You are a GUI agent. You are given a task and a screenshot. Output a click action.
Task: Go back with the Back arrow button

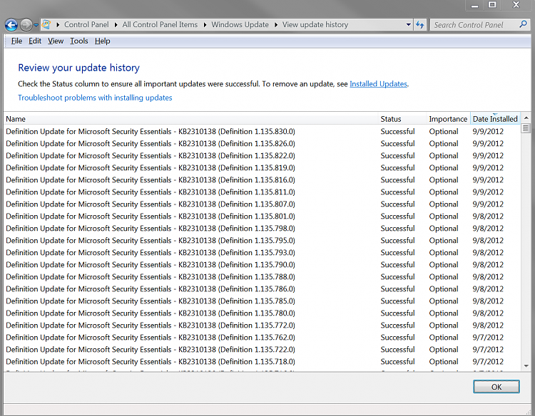point(11,25)
